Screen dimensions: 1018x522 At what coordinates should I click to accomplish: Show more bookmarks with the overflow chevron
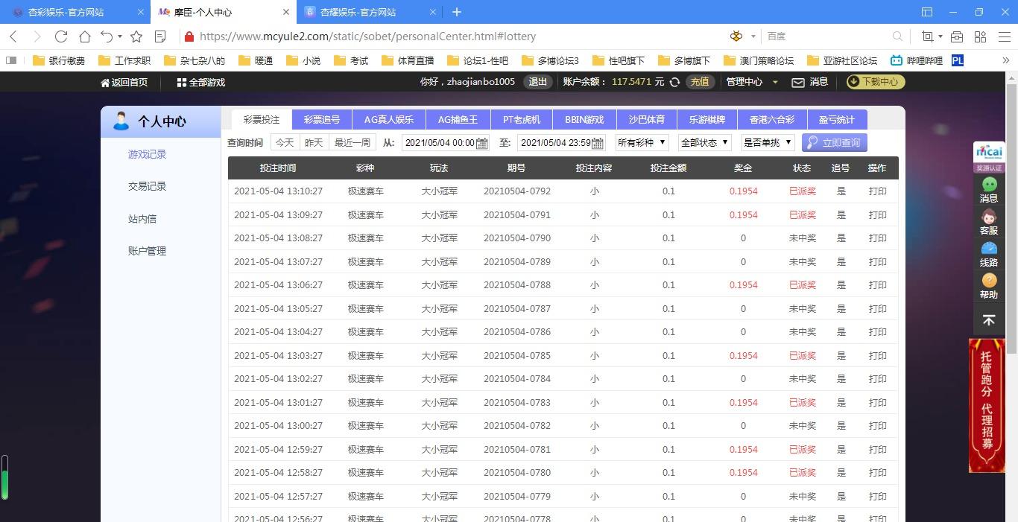(1005, 60)
